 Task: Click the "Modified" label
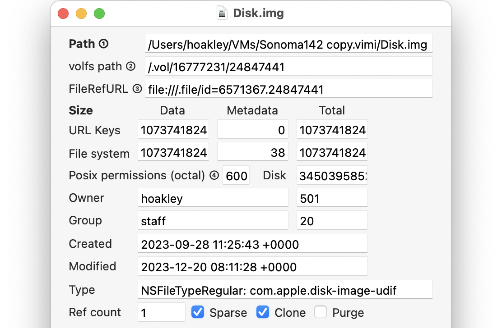(x=93, y=266)
